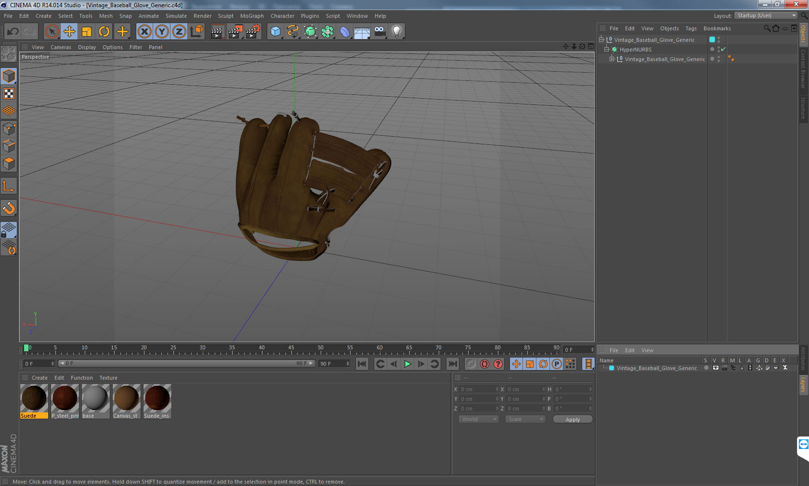Toggle Snap magnet icon

[x=9, y=208]
